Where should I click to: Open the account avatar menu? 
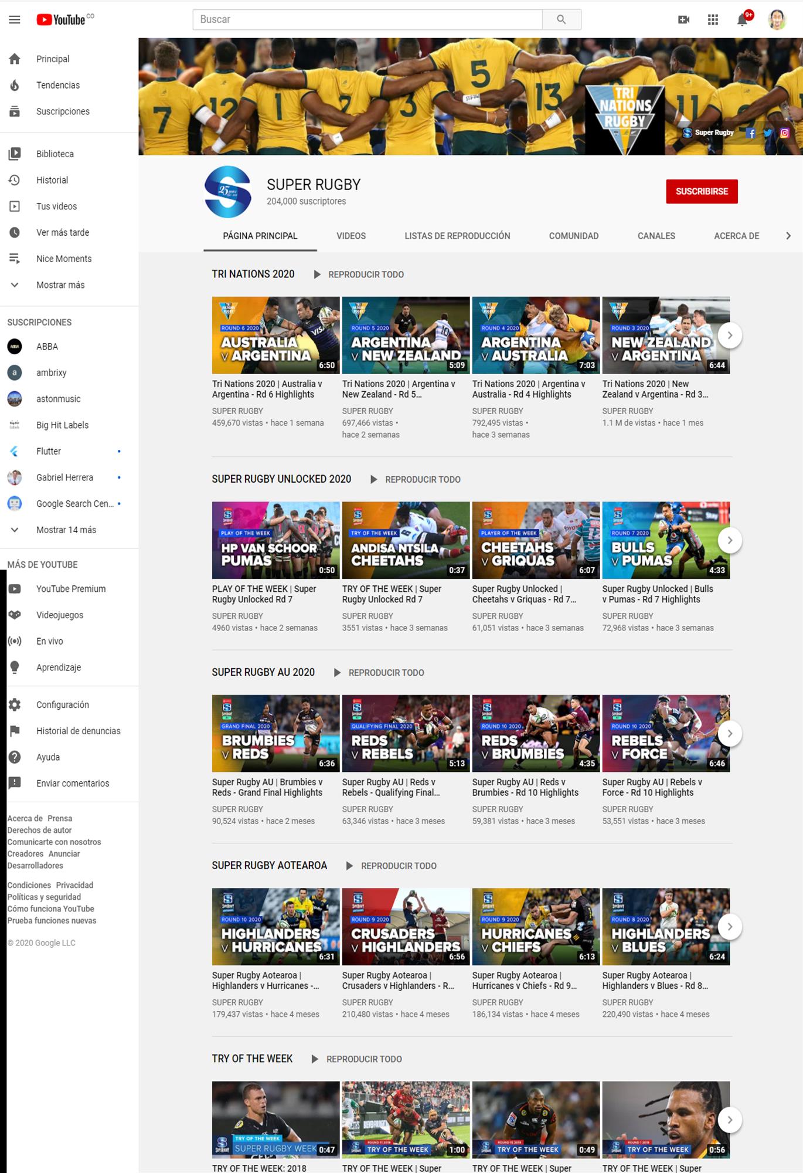[x=777, y=19]
